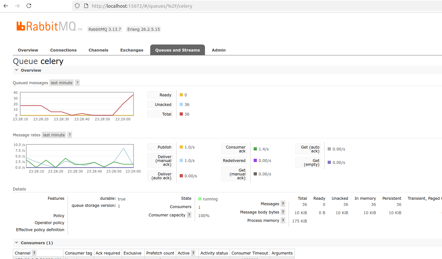Click the Message rates chart
442x259 pixels.
[80, 156]
